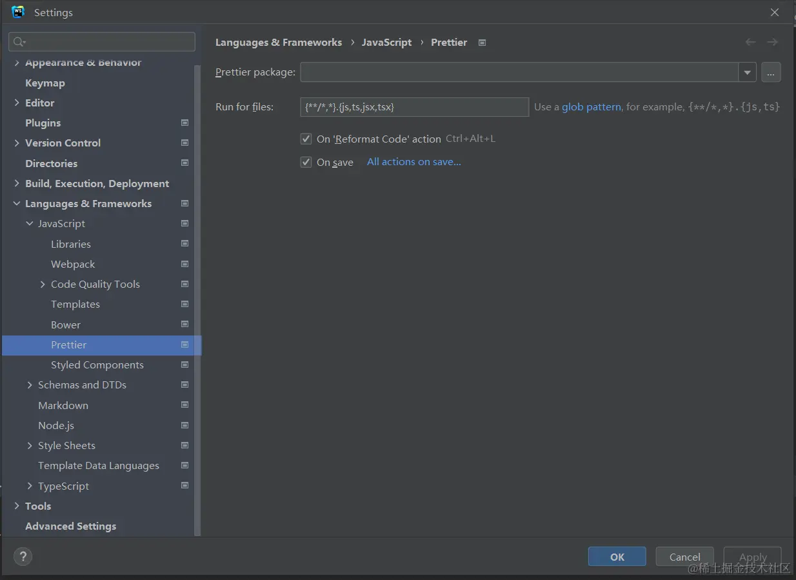Click project-level icon beside Markdown
This screenshot has height=580, width=796.
click(x=185, y=405)
